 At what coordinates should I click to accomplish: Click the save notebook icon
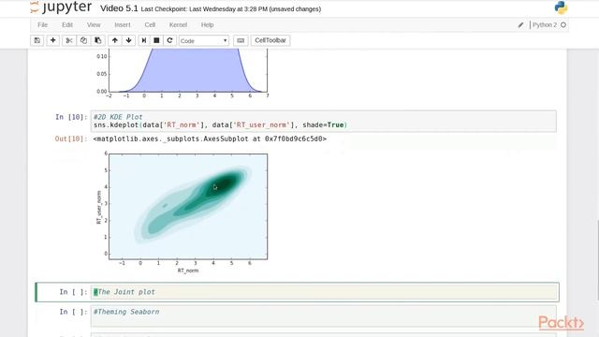(37, 40)
